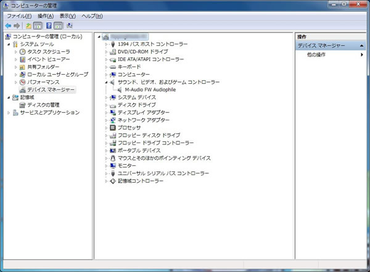Open the 表示(V) menu
The height and width of the screenshot is (272, 370).
[x=67, y=15]
